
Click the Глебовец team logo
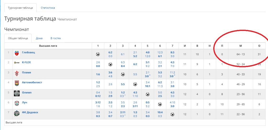pyautogui.click(x=17, y=54)
